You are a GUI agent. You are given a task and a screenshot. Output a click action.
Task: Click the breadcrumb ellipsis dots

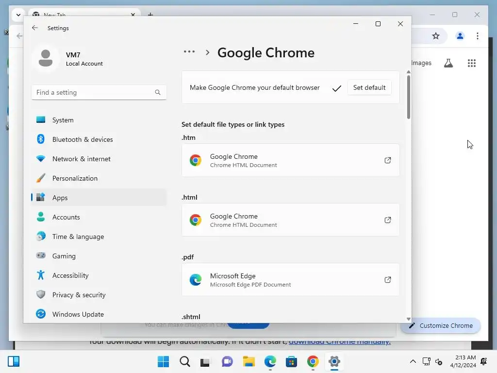(x=189, y=51)
